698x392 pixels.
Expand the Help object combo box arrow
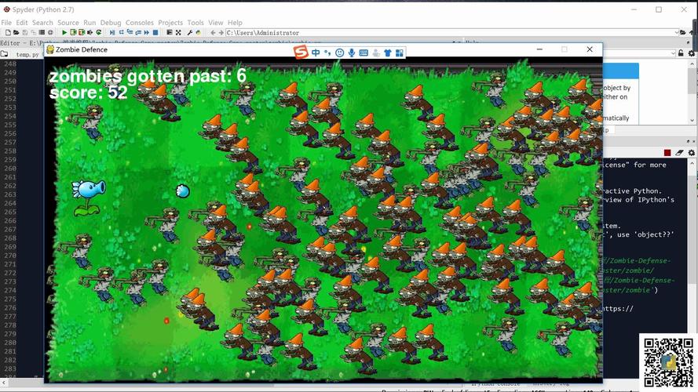tap(672, 53)
